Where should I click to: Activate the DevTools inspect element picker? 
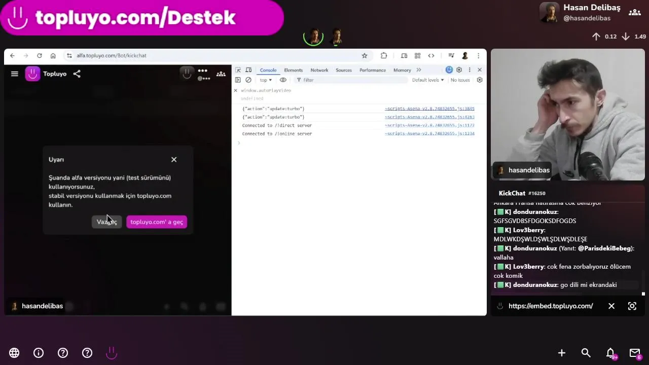click(x=238, y=70)
